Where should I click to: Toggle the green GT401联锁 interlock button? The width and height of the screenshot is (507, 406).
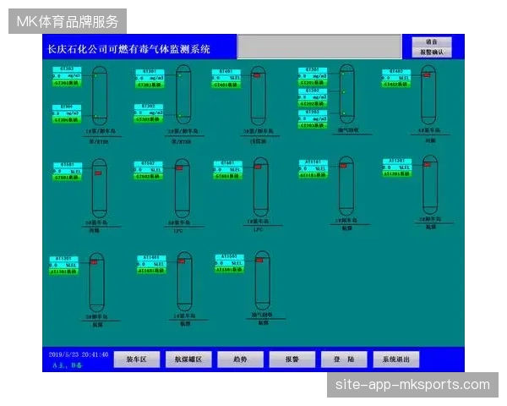[x=226, y=85]
